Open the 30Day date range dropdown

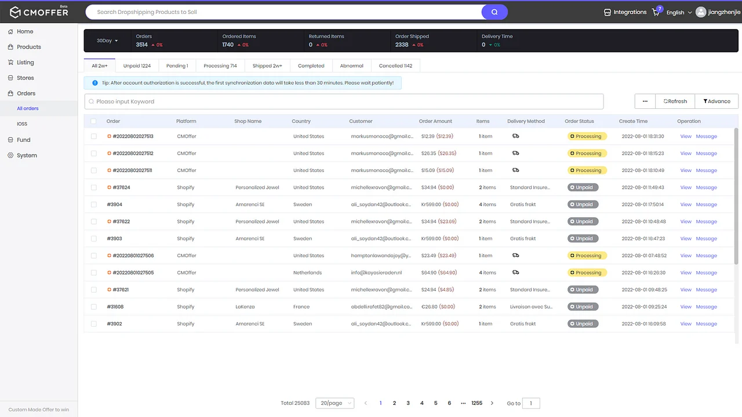106,41
